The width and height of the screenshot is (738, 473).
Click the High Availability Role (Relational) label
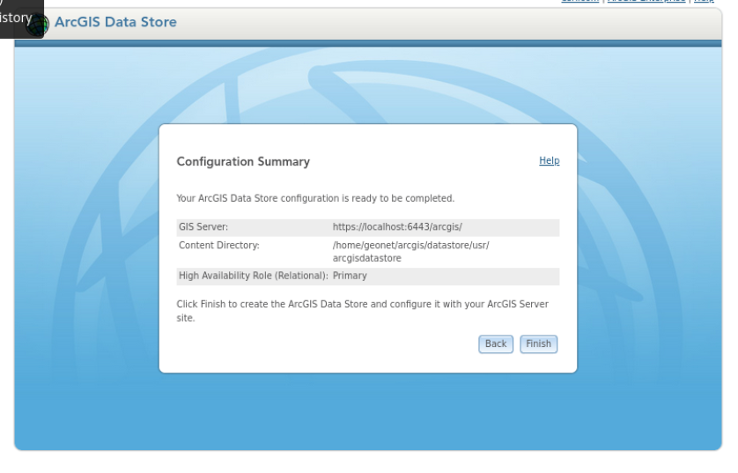[x=254, y=276]
